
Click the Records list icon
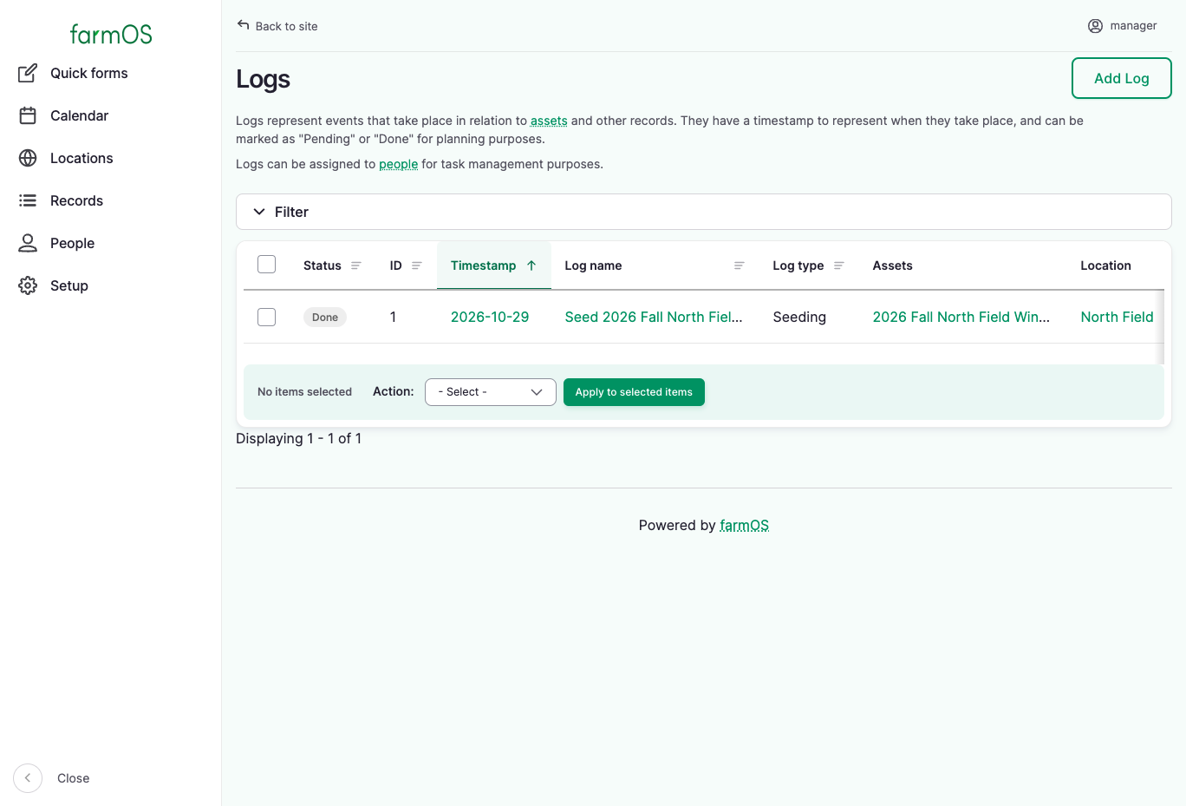pos(28,200)
